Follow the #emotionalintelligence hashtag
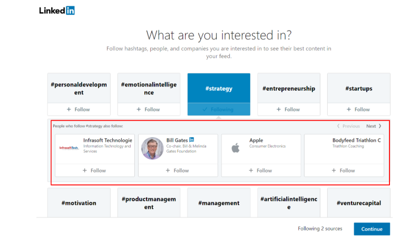Image resolution: width=420 pixels, height=241 pixels. pos(149,109)
